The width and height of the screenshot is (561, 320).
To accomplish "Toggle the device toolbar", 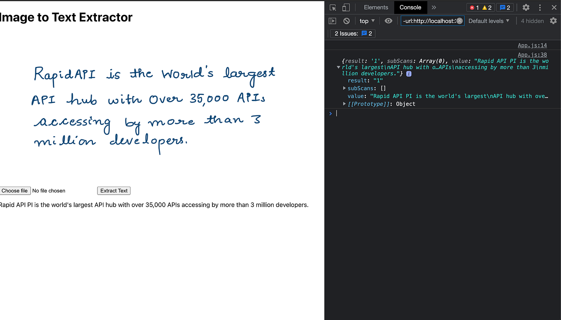I will pyautogui.click(x=346, y=7).
